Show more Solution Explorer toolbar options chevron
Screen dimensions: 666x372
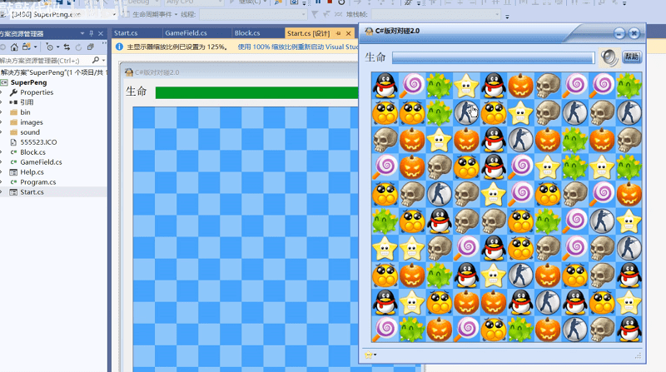tap(103, 44)
